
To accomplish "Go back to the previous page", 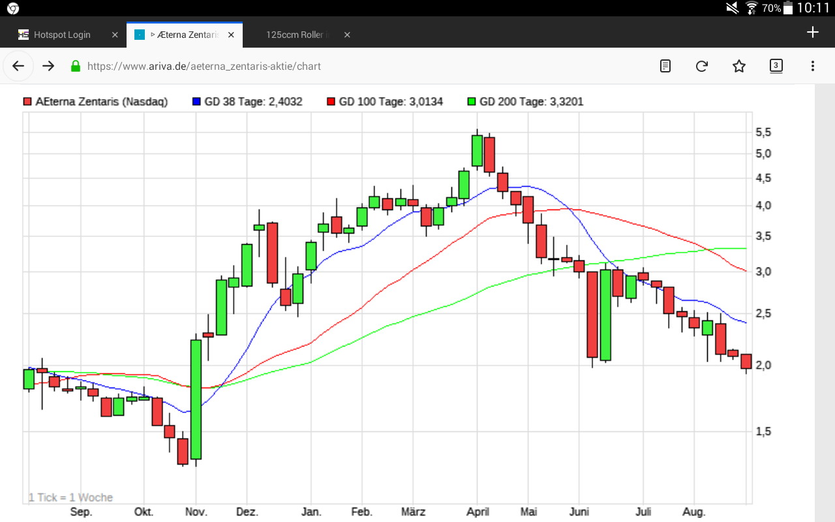I will (x=18, y=66).
